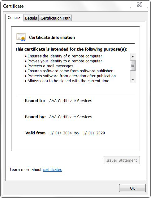Click the expiry date 1/01/2029
Viewport: 151px width, 198px height.
[94, 133]
